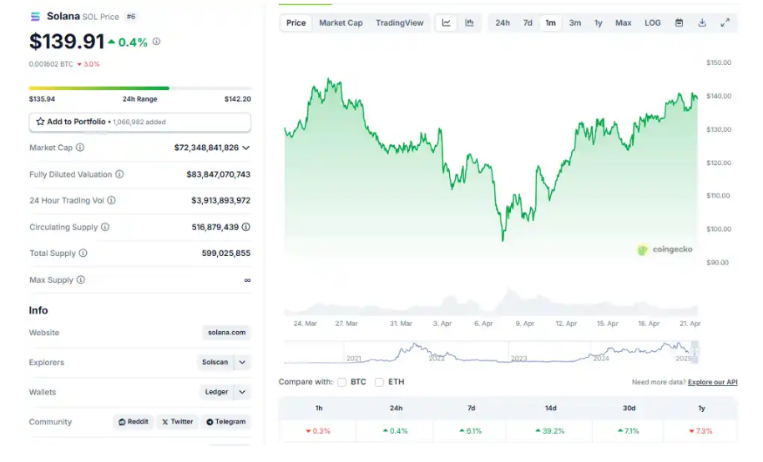
Task: Click the $72,348,841,826 market cap value
Action: [x=206, y=148]
